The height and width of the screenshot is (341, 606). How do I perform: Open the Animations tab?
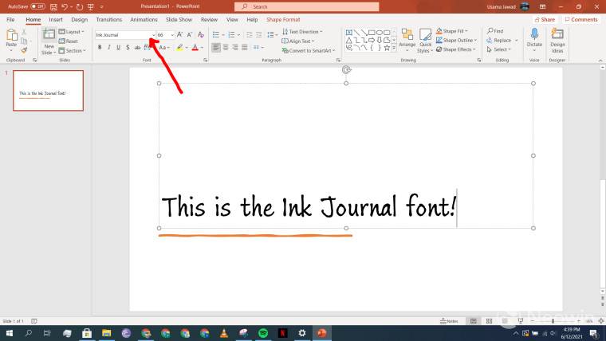pyautogui.click(x=144, y=19)
